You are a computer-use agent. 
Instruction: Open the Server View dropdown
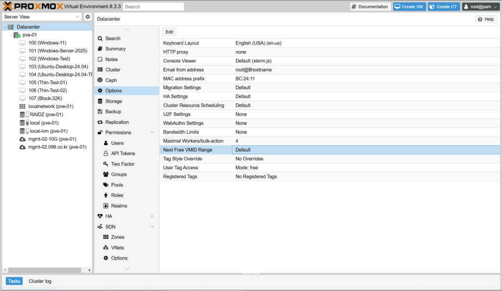pos(42,17)
